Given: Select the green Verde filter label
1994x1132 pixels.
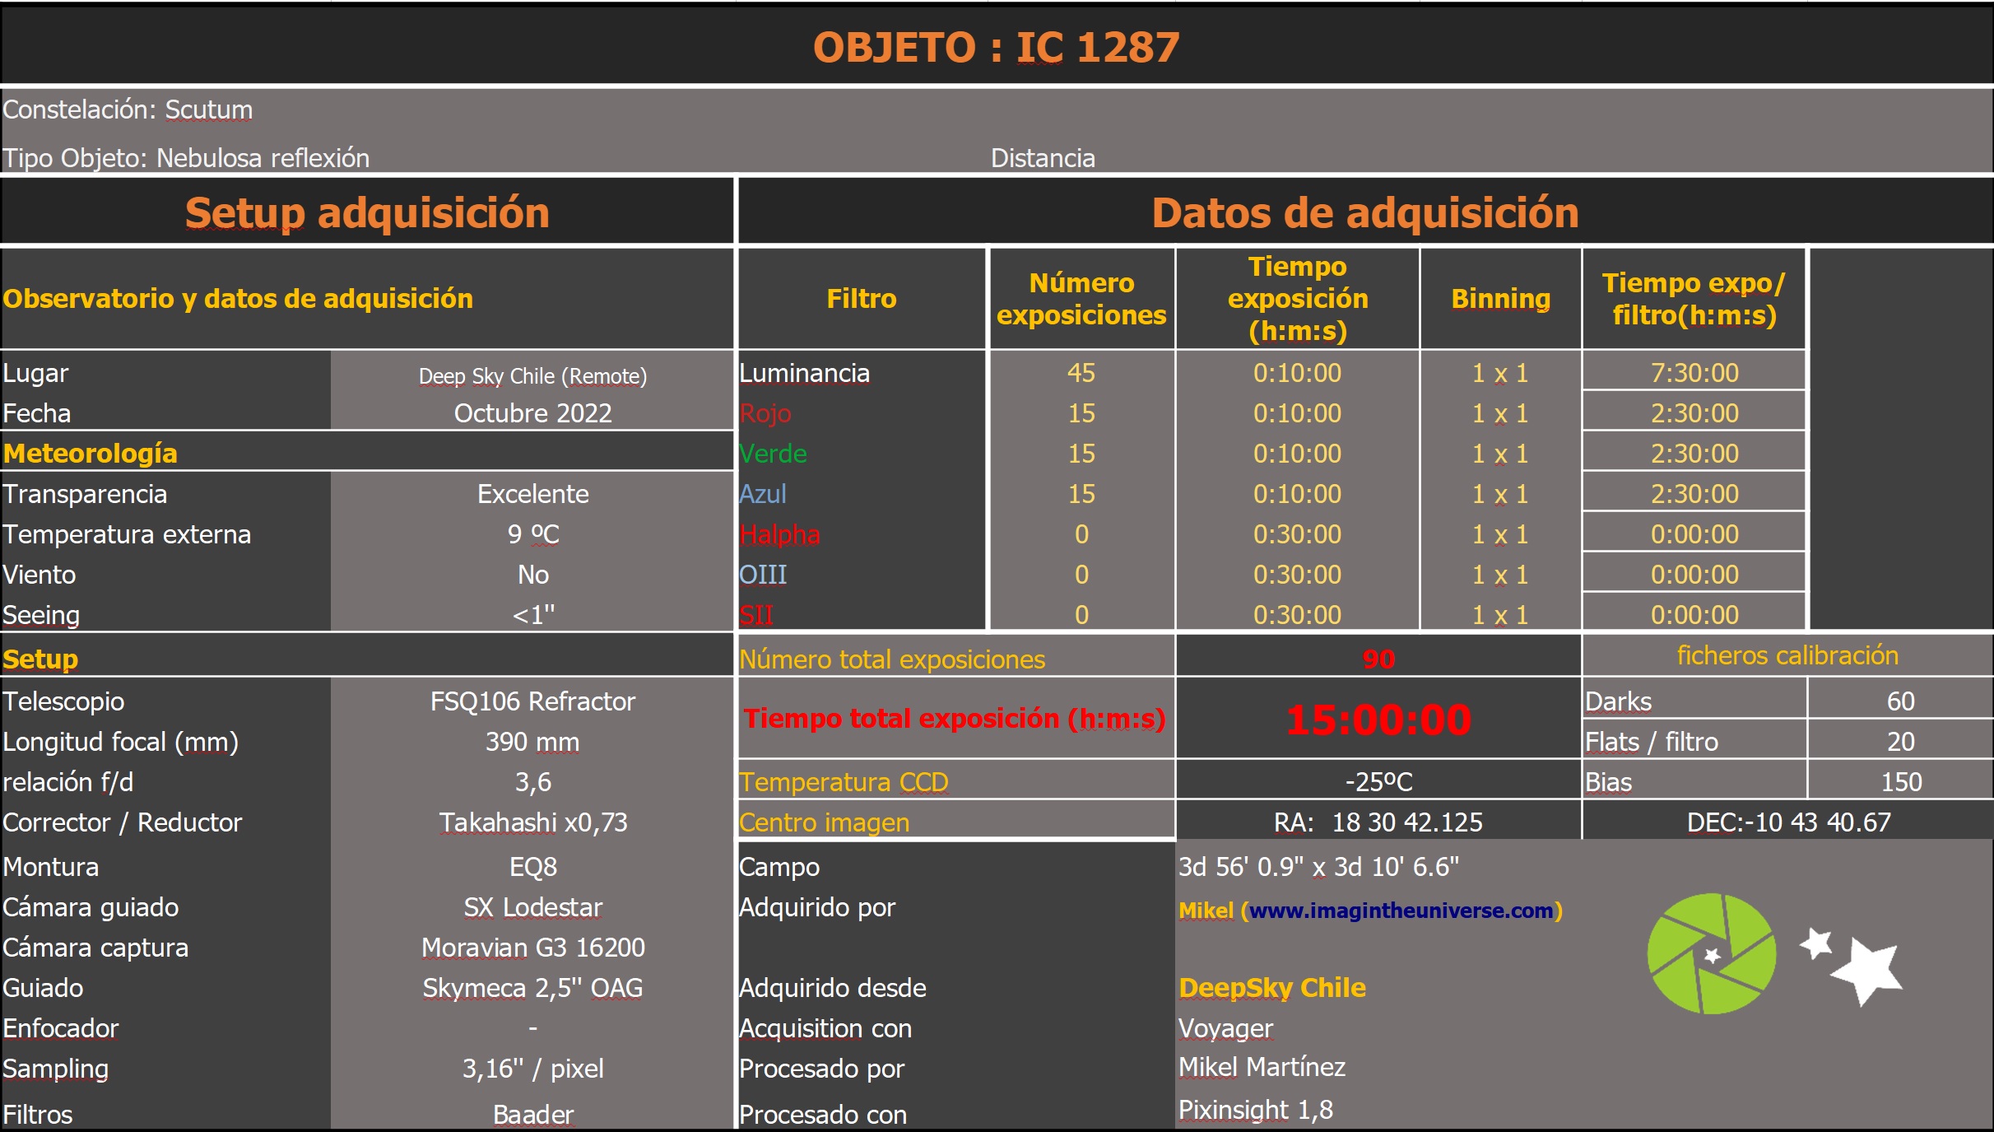Looking at the screenshot, I should pos(773,454).
